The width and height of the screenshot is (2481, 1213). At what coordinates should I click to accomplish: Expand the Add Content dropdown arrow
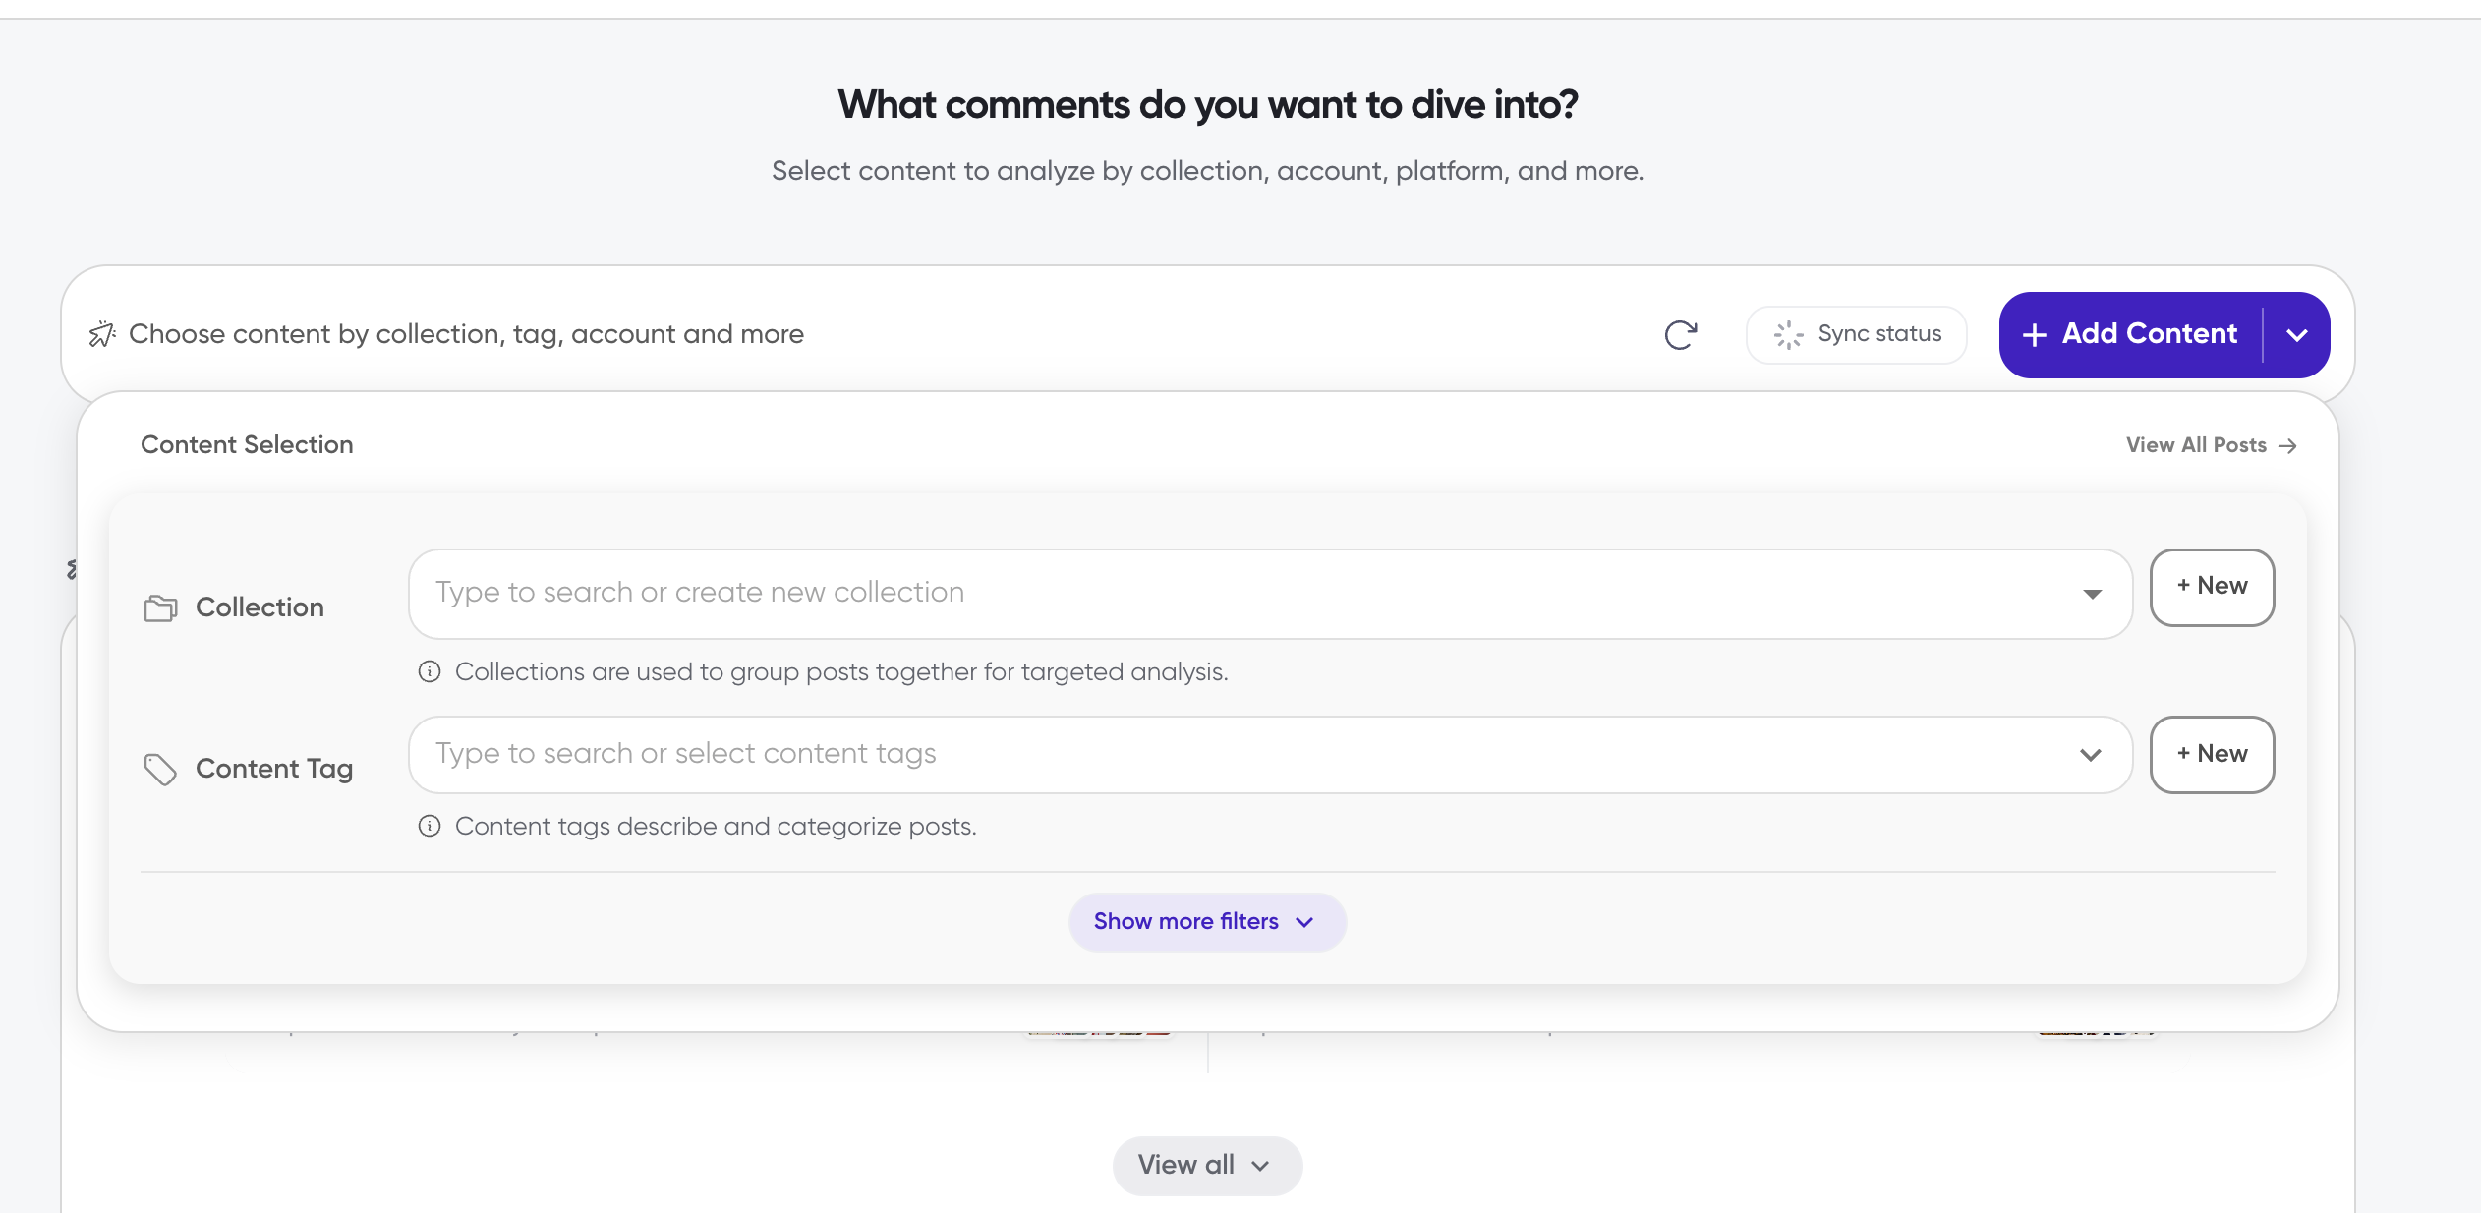[x=2297, y=335]
